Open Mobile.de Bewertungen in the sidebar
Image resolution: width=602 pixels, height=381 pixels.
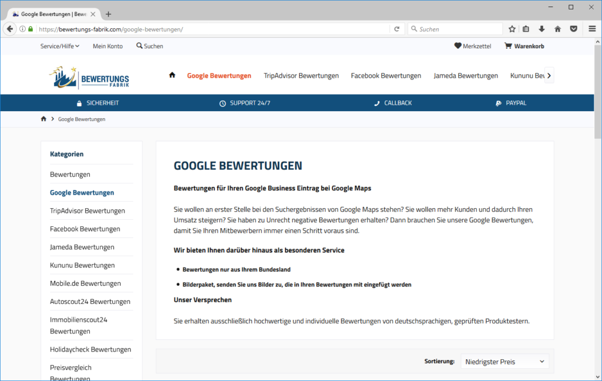tap(85, 283)
